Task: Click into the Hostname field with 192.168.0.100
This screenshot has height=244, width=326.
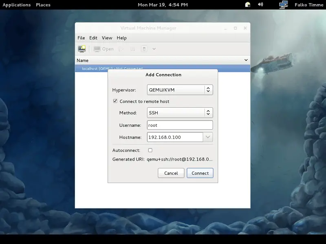Action: [175, 137]
